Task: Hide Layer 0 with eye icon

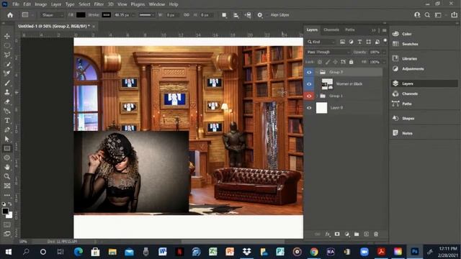Action: (x=309, y=108)
